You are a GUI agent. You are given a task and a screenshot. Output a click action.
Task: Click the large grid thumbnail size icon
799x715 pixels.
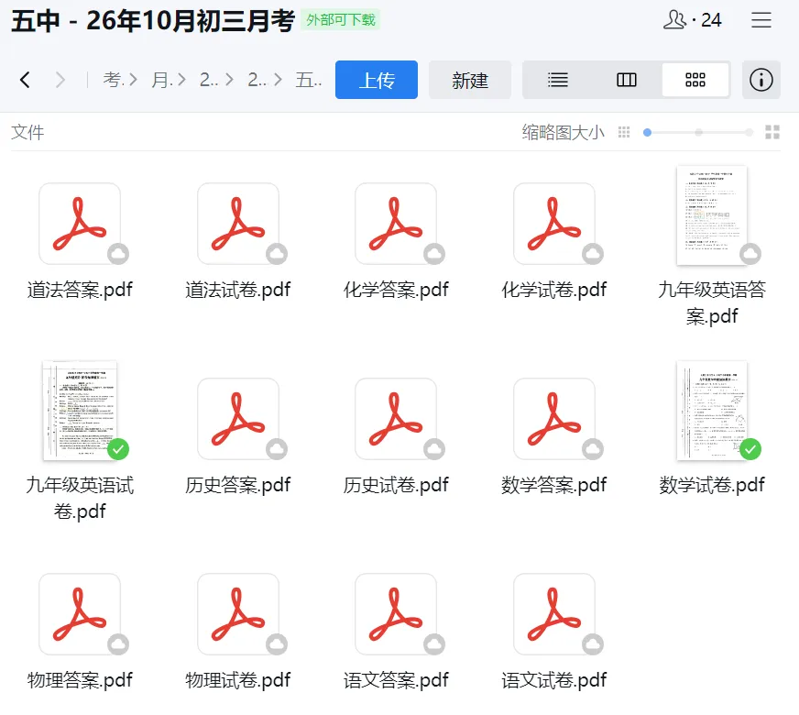click(x=772, y=133)
